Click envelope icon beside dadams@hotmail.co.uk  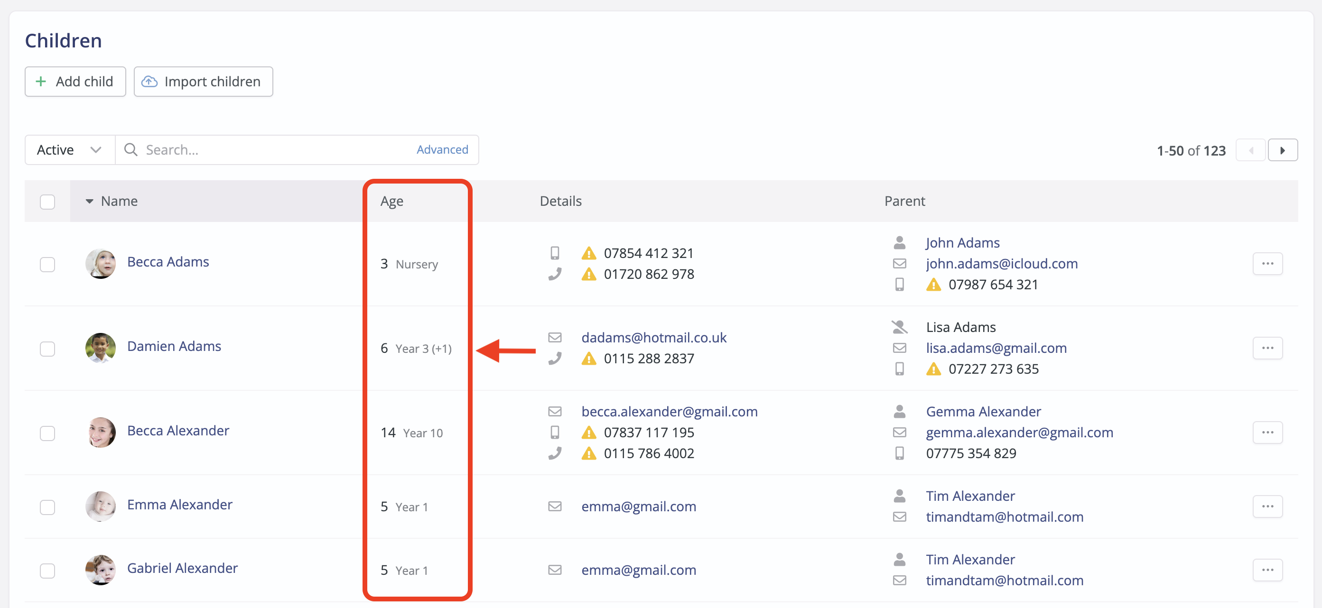pyautogui.click(x=554, y=338)
